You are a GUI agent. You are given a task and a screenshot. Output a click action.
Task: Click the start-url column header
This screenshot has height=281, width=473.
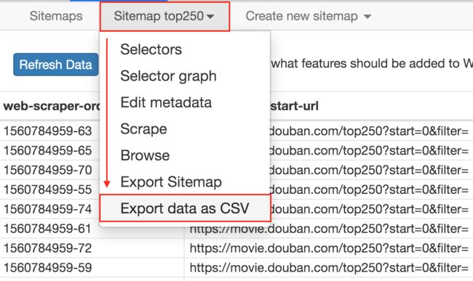[295, 106]
